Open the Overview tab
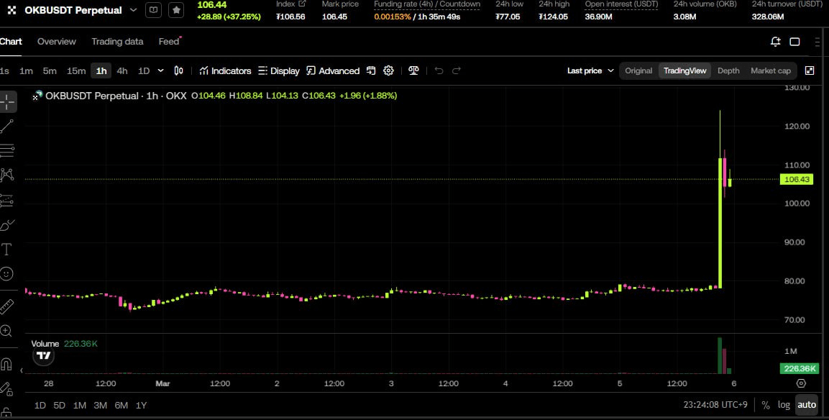The width and height of the screenshot is (829, 420). pos(56,42)
